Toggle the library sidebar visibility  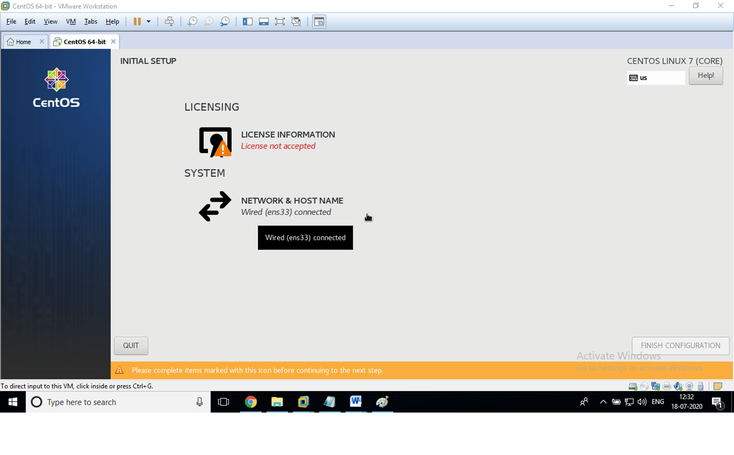[x=248, y=21]
